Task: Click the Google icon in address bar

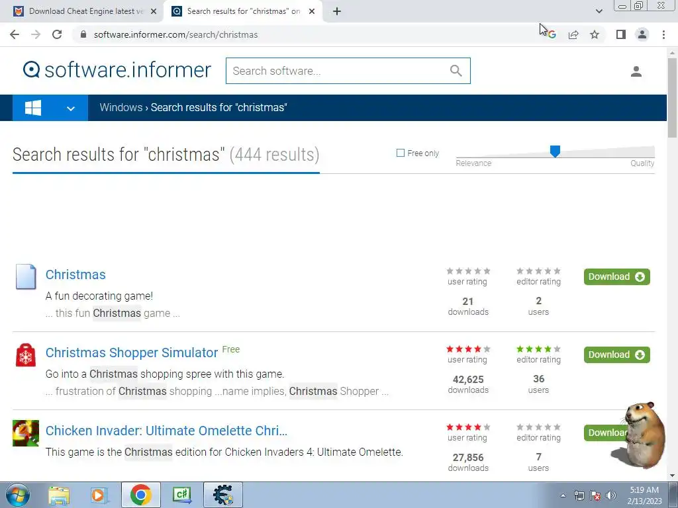Action: pos(552,34)
